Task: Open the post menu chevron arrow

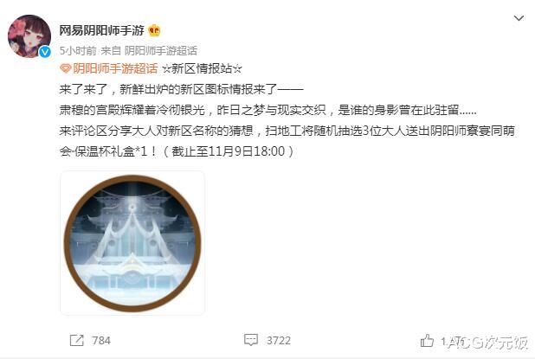Action: click(519, 18)
